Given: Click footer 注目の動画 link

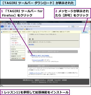Looking at the screenshot, I should [x=50, y=80].
